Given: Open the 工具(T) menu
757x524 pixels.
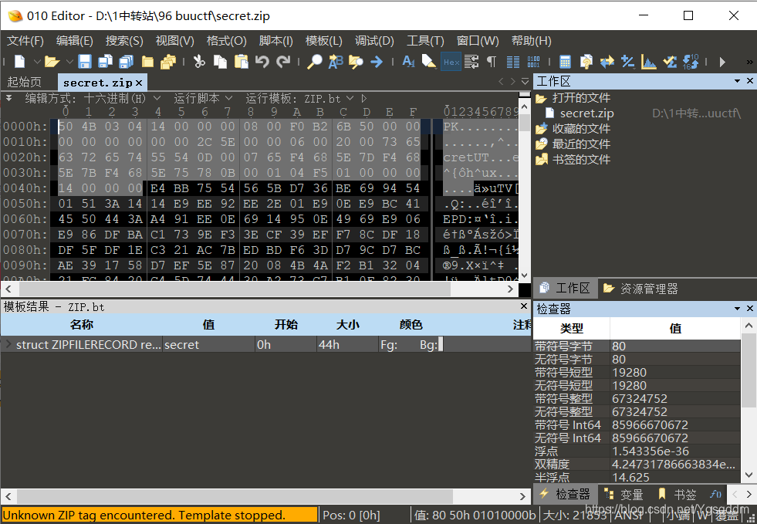Looking at the screenshot, I should point(425,41).
